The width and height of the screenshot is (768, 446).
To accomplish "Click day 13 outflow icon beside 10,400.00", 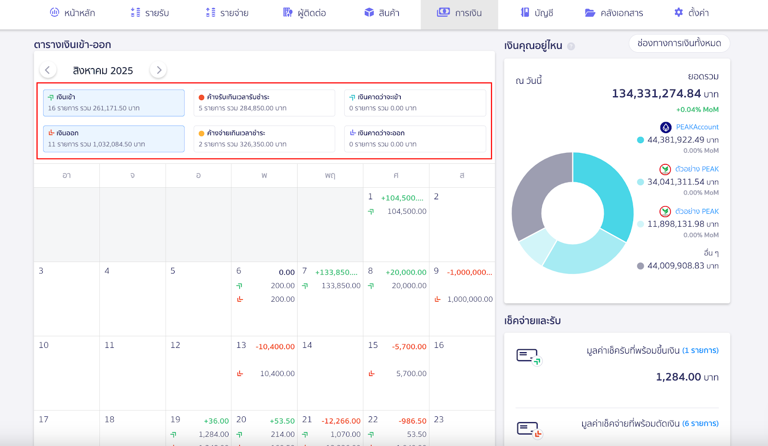I will pos(240,373).
